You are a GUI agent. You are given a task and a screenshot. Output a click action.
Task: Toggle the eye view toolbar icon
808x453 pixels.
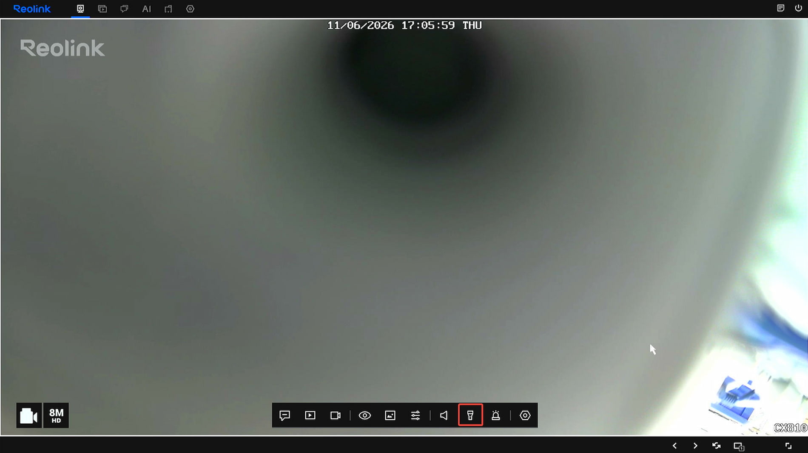[365, 415]
